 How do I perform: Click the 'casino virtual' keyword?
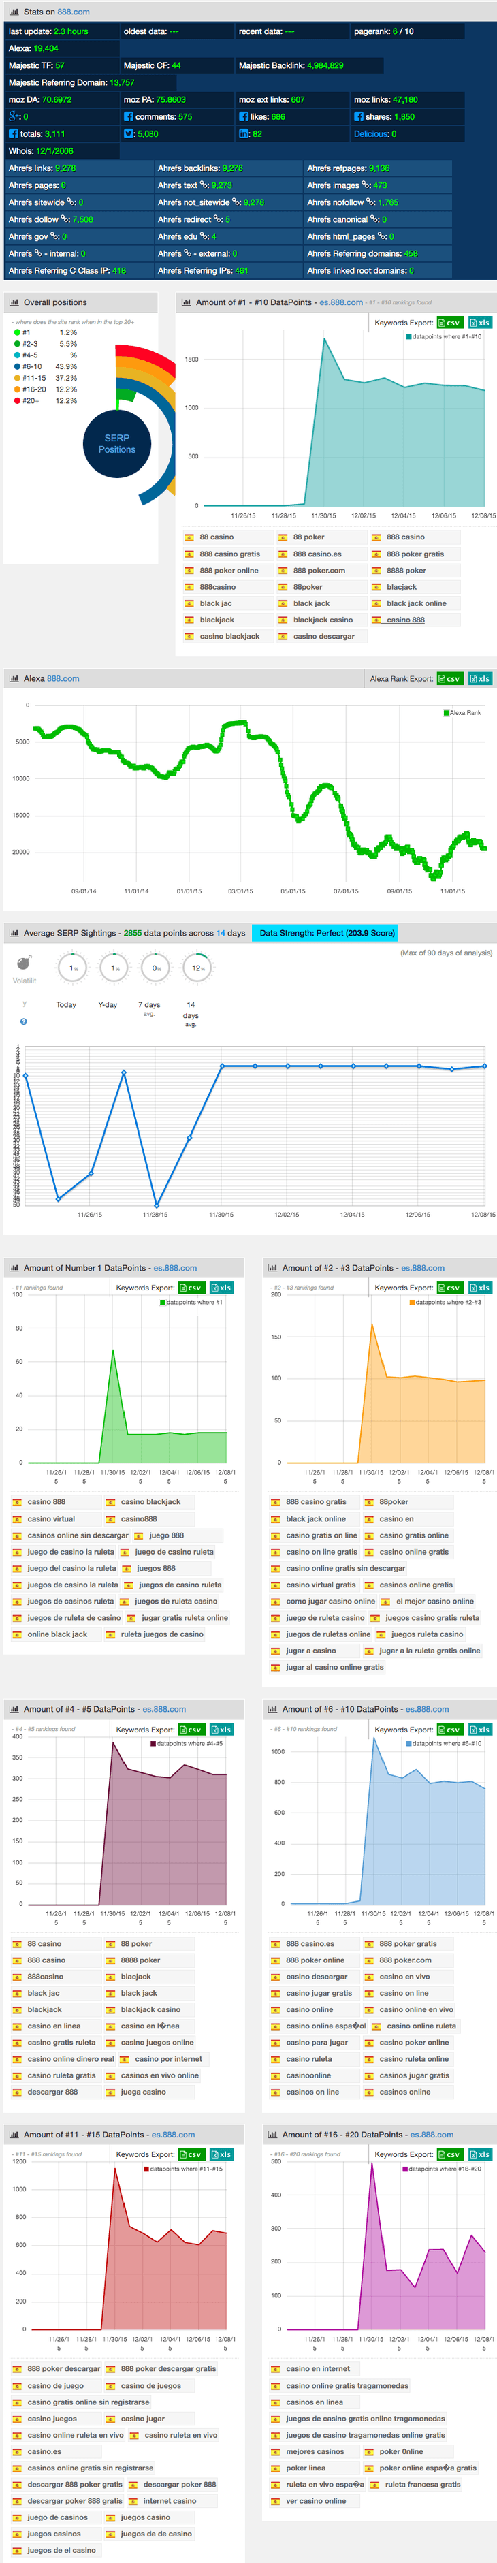tap(50, 1519)
